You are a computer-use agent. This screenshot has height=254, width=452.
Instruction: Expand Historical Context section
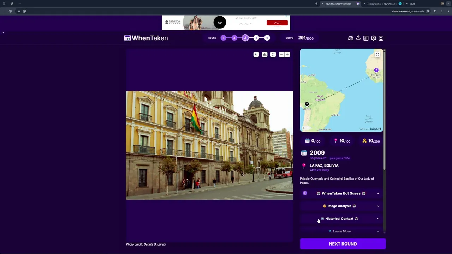pyautogui.click(x=341, y=219)
